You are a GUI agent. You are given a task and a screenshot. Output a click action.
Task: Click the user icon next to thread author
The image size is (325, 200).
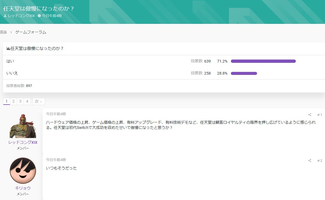[x=5, y=16]
